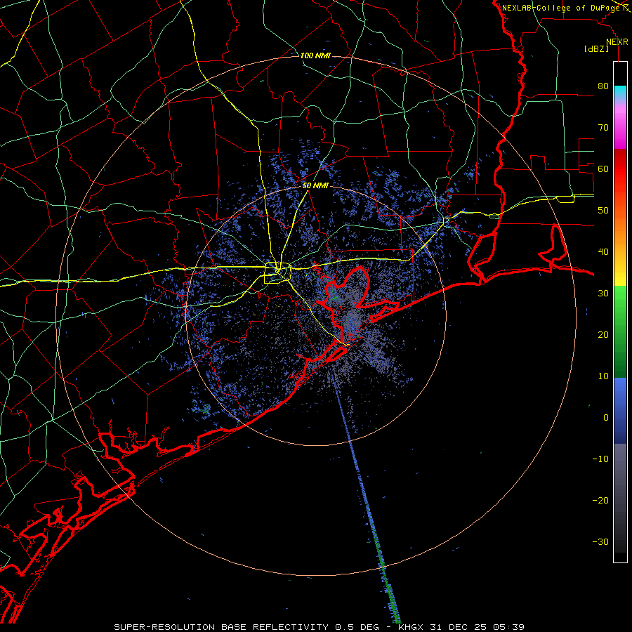The image size is (632, 632).
Task: Select the 70 tick label on the dBZ scale
Action: (x=603, y=127)
